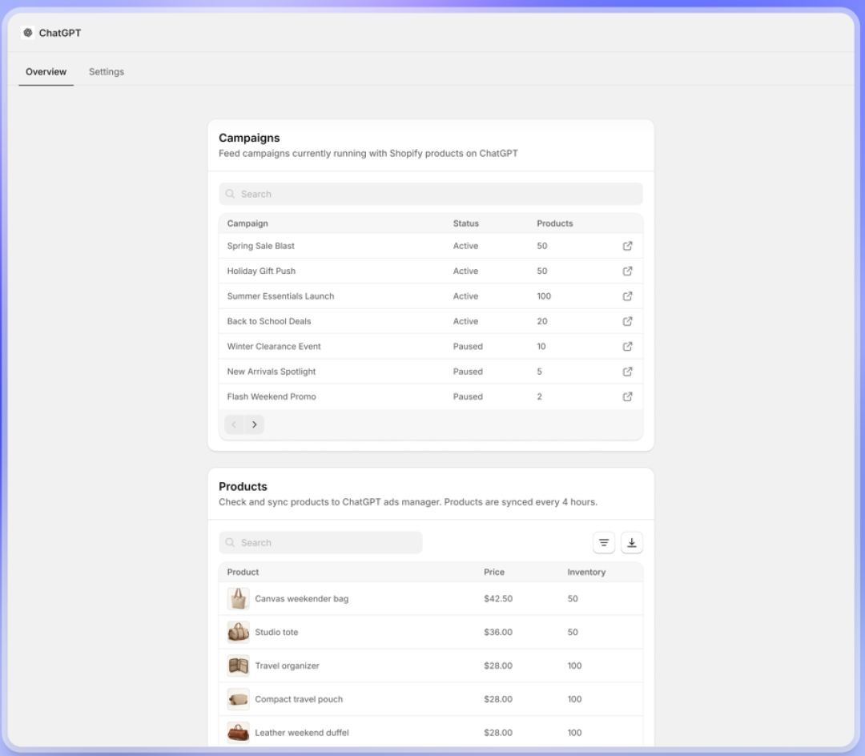Click the filter icon in Products
This screenshot has height=756, width=865.
(604, 543)
